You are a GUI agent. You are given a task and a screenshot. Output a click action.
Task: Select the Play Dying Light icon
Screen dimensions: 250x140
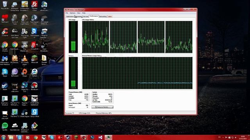pos(25,33)
